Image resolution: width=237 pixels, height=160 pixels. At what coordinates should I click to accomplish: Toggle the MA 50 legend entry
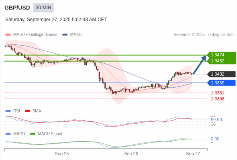point(72,35)
